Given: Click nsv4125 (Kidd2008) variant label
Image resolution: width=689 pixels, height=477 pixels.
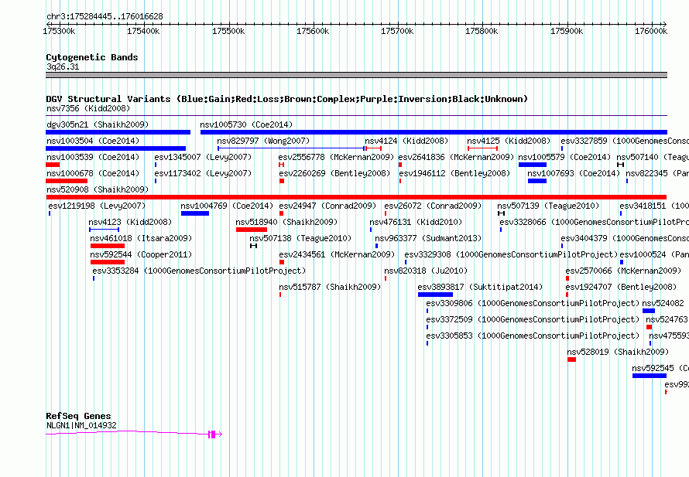Looking at the screenshot, I should pos(509,141).
